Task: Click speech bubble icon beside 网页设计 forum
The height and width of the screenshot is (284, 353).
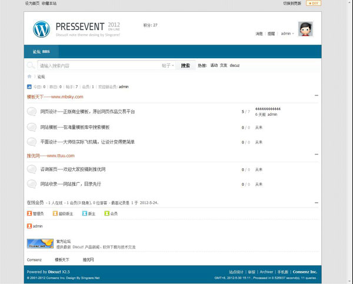Action: click(32, 111)
